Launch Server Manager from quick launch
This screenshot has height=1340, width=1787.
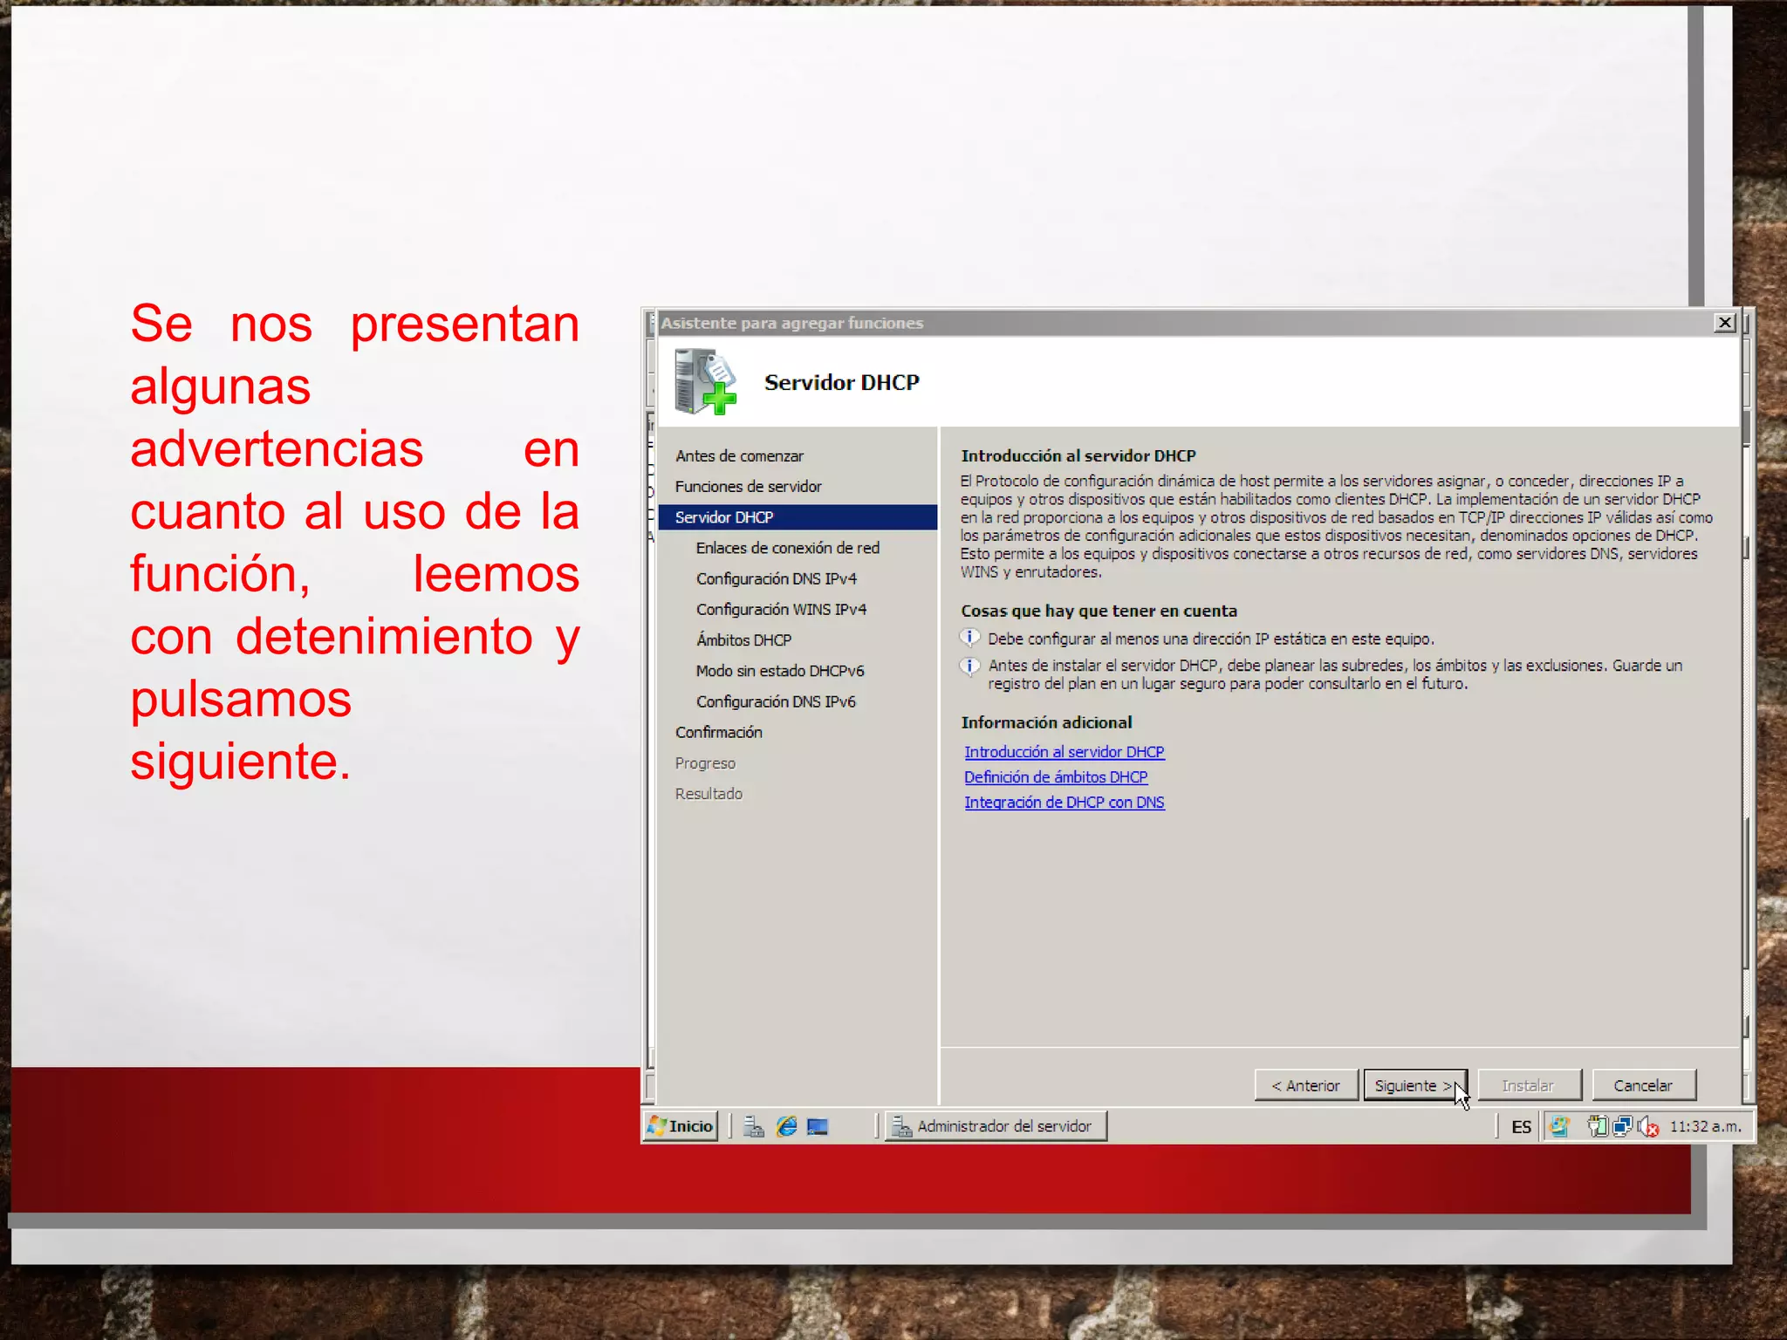(753, 1126)
